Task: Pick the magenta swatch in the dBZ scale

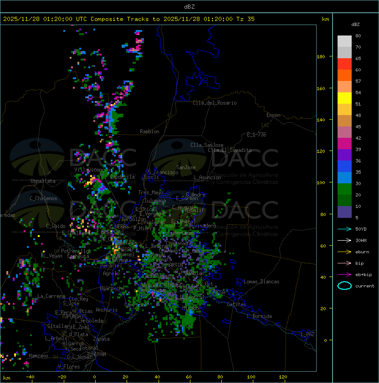Action: (344, 144)
